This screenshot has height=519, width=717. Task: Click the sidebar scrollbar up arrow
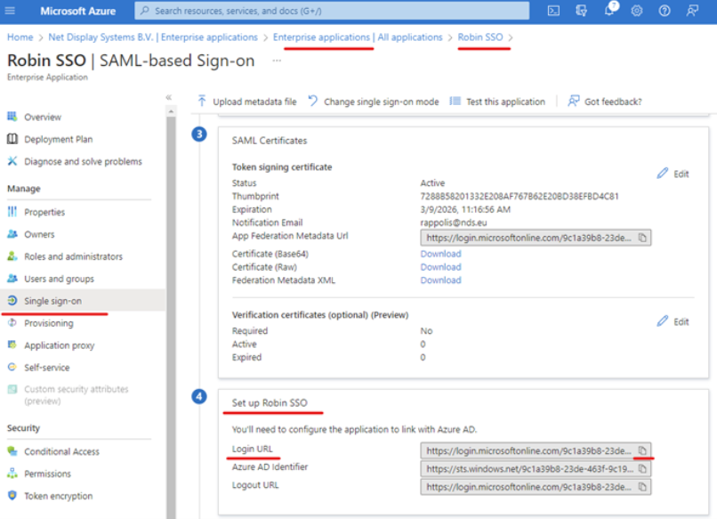tap(171, 111)
